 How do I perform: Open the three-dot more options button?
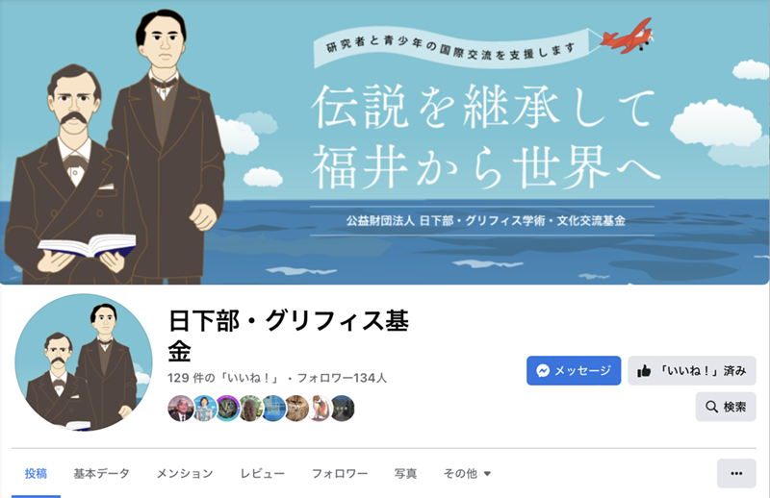tap(736, 473)
